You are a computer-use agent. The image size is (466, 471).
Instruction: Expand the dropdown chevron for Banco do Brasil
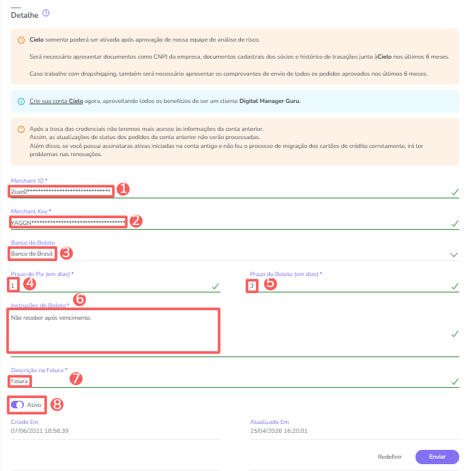click(x=454, y=255)
